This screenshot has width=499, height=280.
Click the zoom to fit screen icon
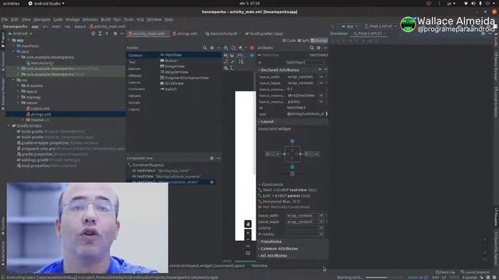pos(248,253)
